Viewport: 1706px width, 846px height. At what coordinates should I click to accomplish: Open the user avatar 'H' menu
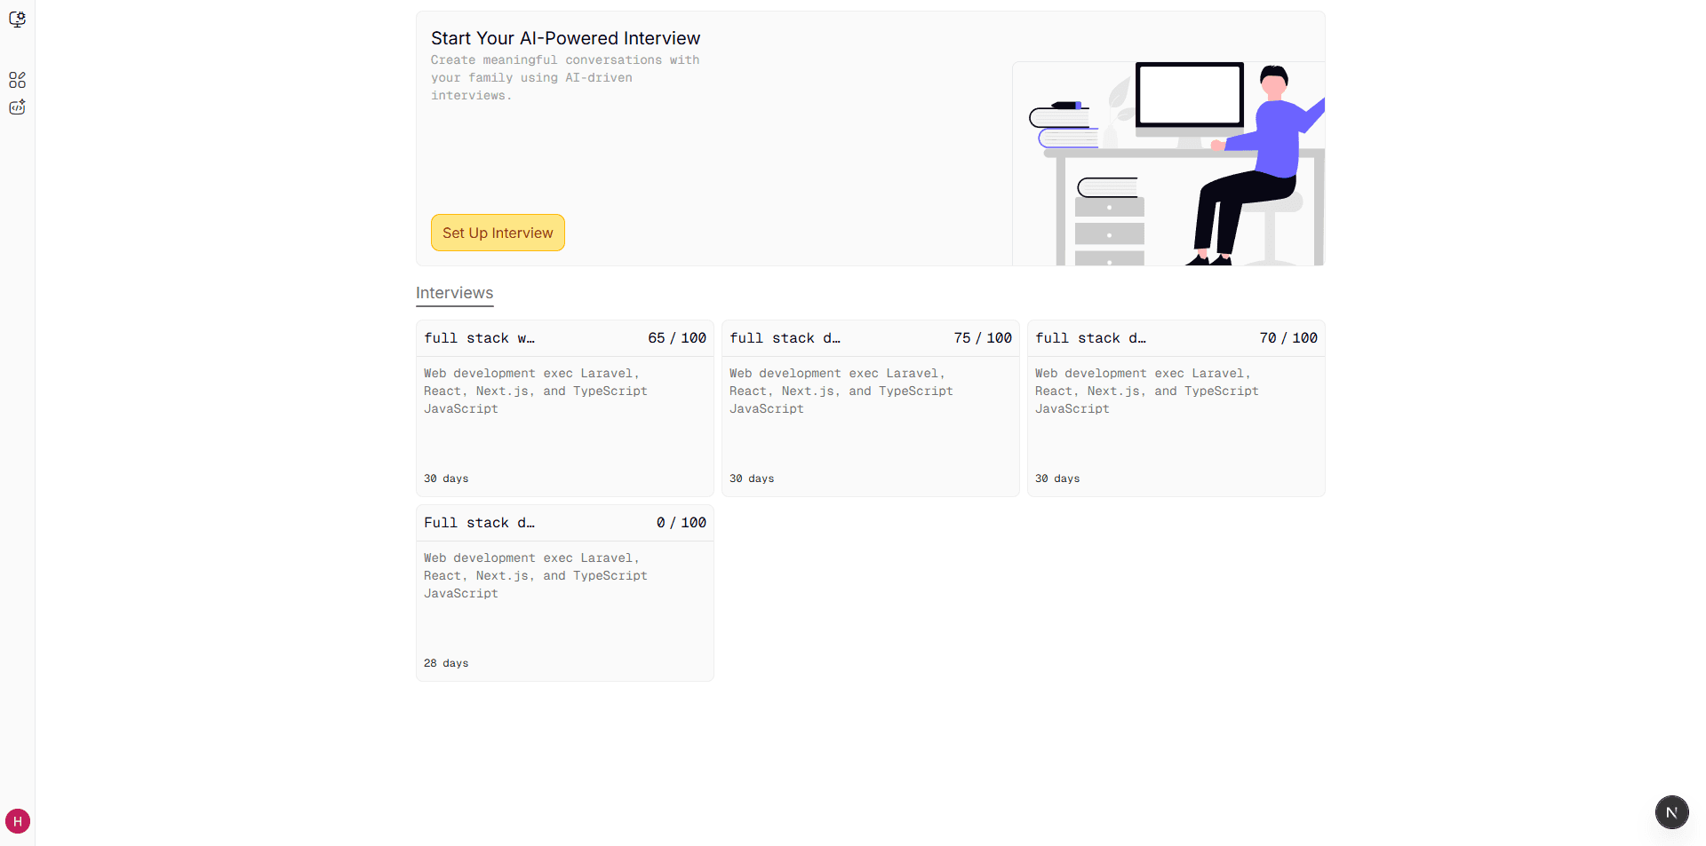point(18,821)
